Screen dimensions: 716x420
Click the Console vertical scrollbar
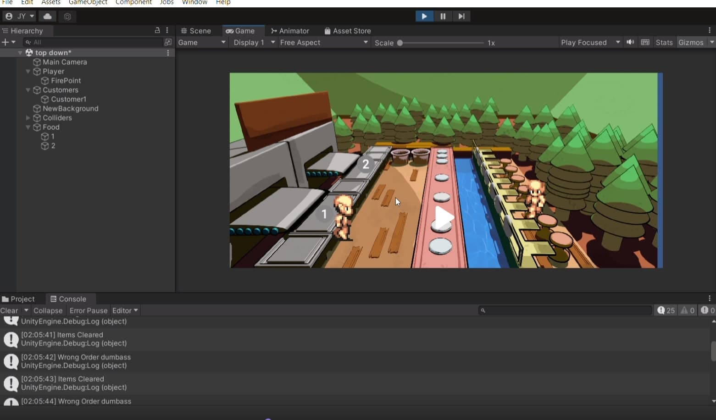coord(713,352)
